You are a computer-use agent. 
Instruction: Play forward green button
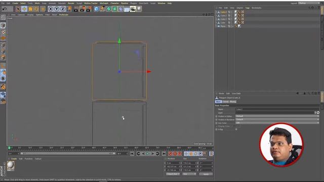(x=148, y=154)
